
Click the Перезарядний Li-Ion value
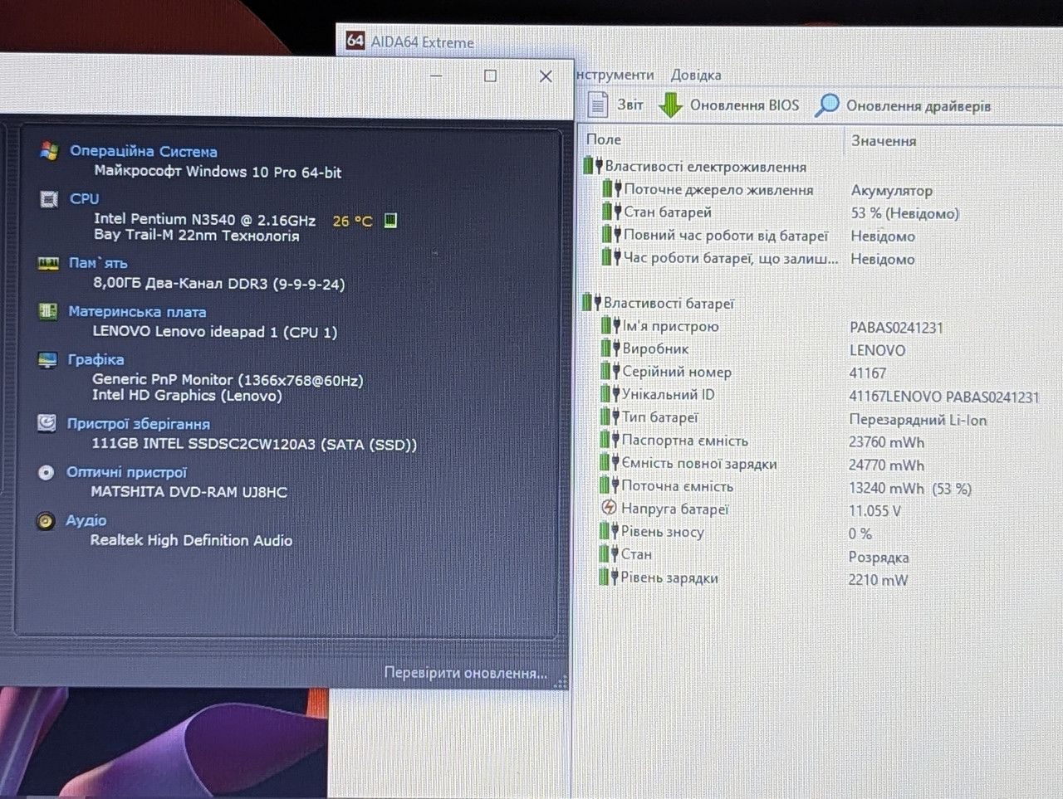pos(918,420)
